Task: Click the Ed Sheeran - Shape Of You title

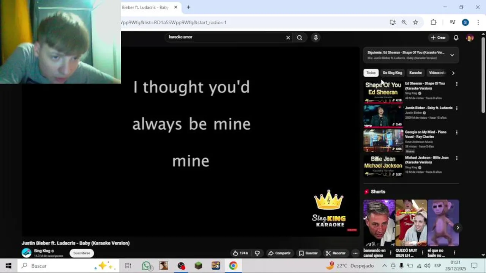Action: click(x=425, y=86)
